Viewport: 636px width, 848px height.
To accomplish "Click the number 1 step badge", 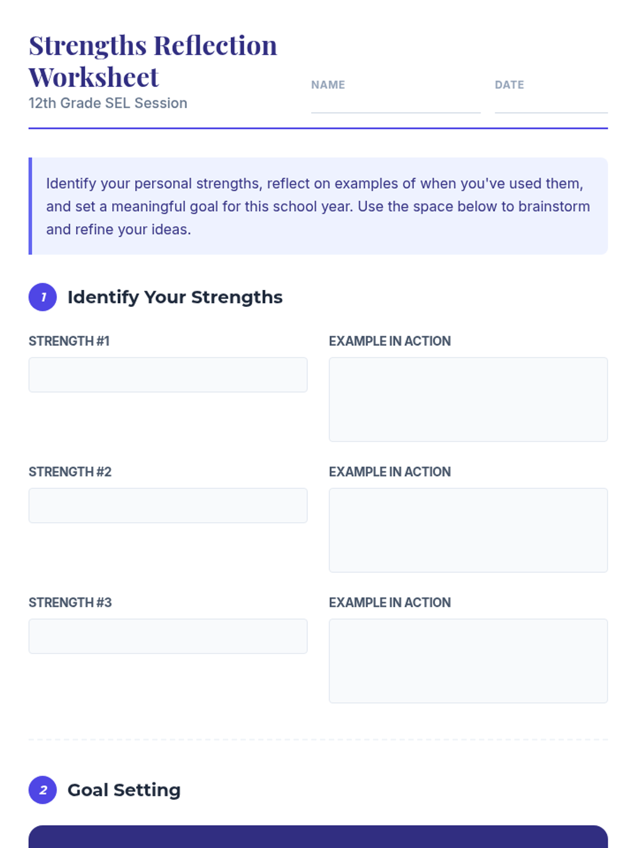I will coord(42,297).
